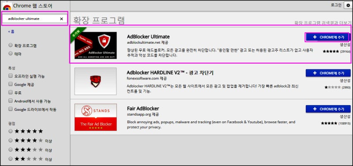Add AdBlocker Ultimate to Chrome
Viewport: 353px width, 166px height.
click(328, 37)
